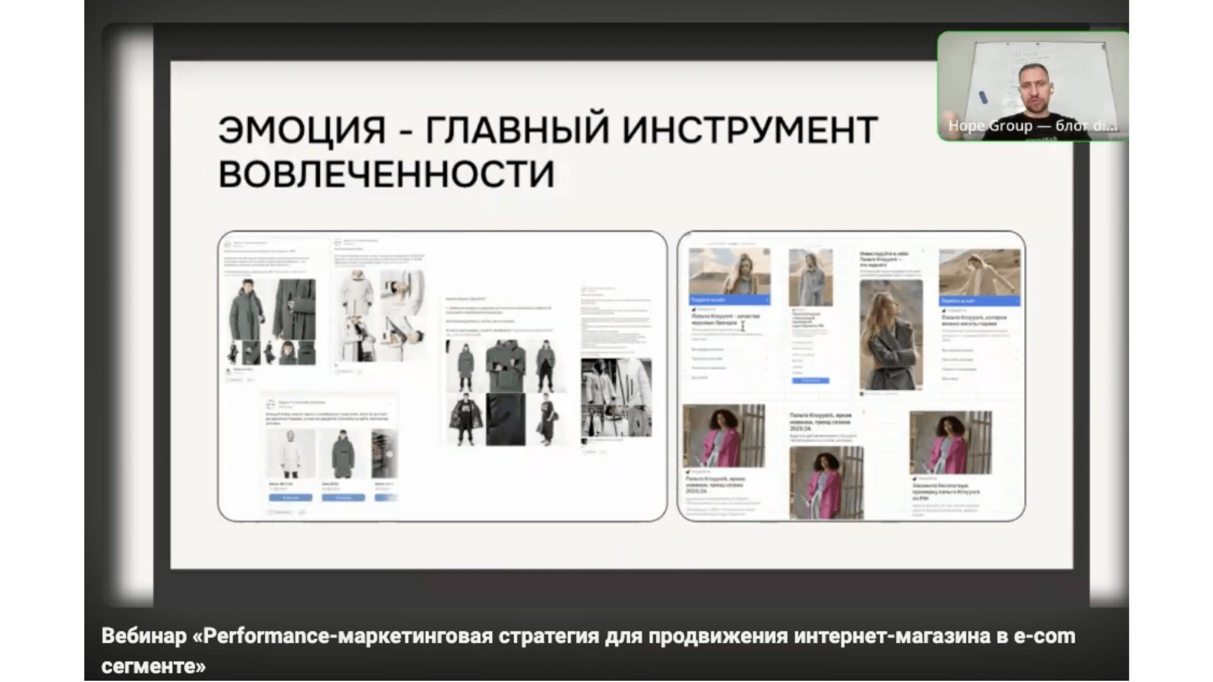
Task: Open the black-and-white jacket collage photo
Action: [616, 398]
